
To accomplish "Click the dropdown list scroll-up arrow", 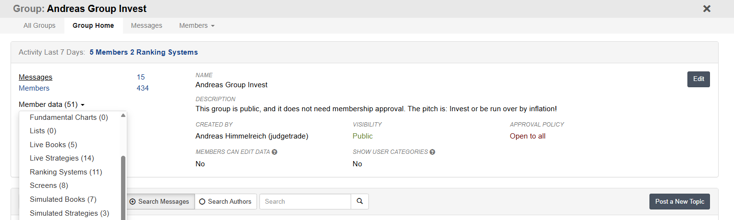I will click(x=123, y=116).
